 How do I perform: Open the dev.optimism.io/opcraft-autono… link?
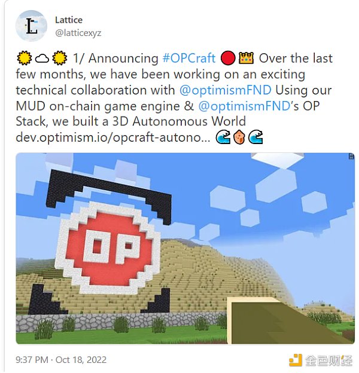113,137
